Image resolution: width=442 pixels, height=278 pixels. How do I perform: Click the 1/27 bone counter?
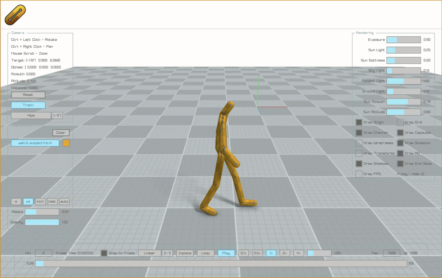[57, 115]
